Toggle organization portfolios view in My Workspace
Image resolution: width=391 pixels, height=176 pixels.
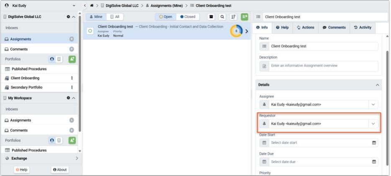(59, 141)
